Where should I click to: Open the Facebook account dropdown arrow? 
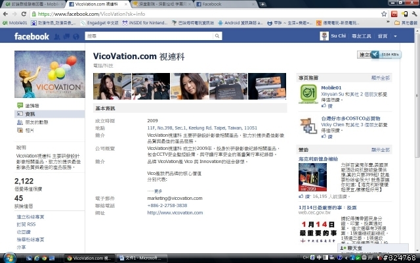pos(395,36)
